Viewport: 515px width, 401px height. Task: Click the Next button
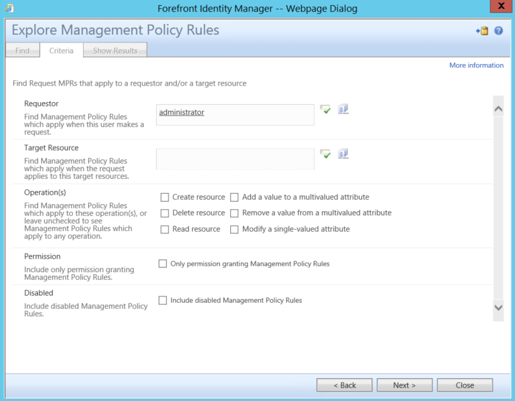404,385
